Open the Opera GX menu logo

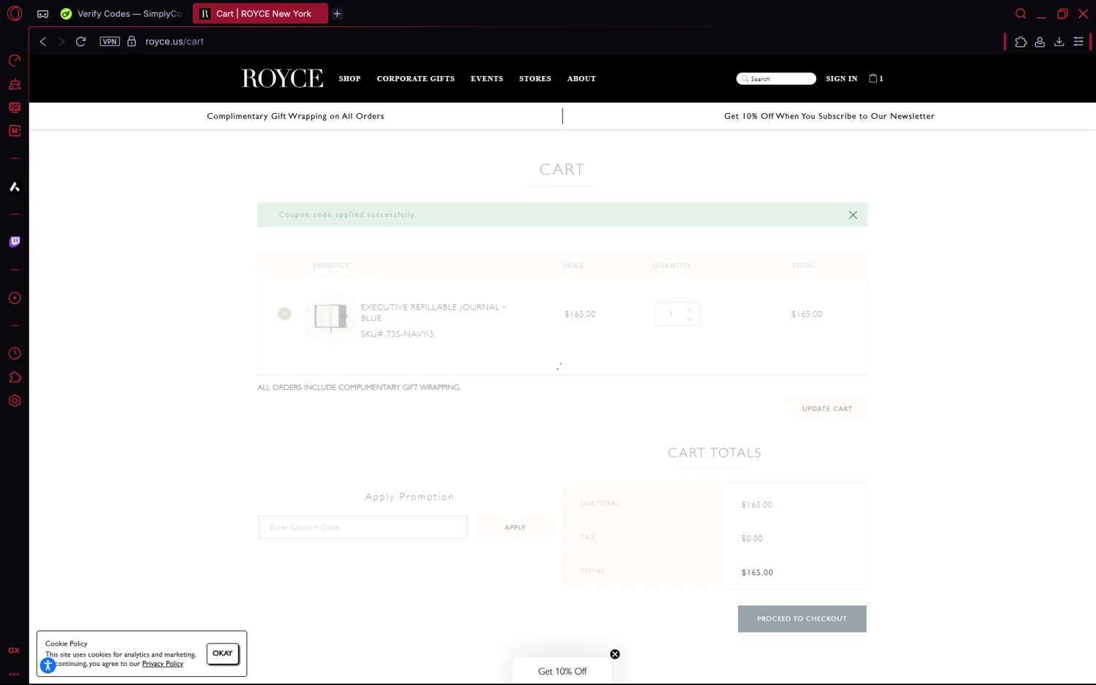[15, 13]
